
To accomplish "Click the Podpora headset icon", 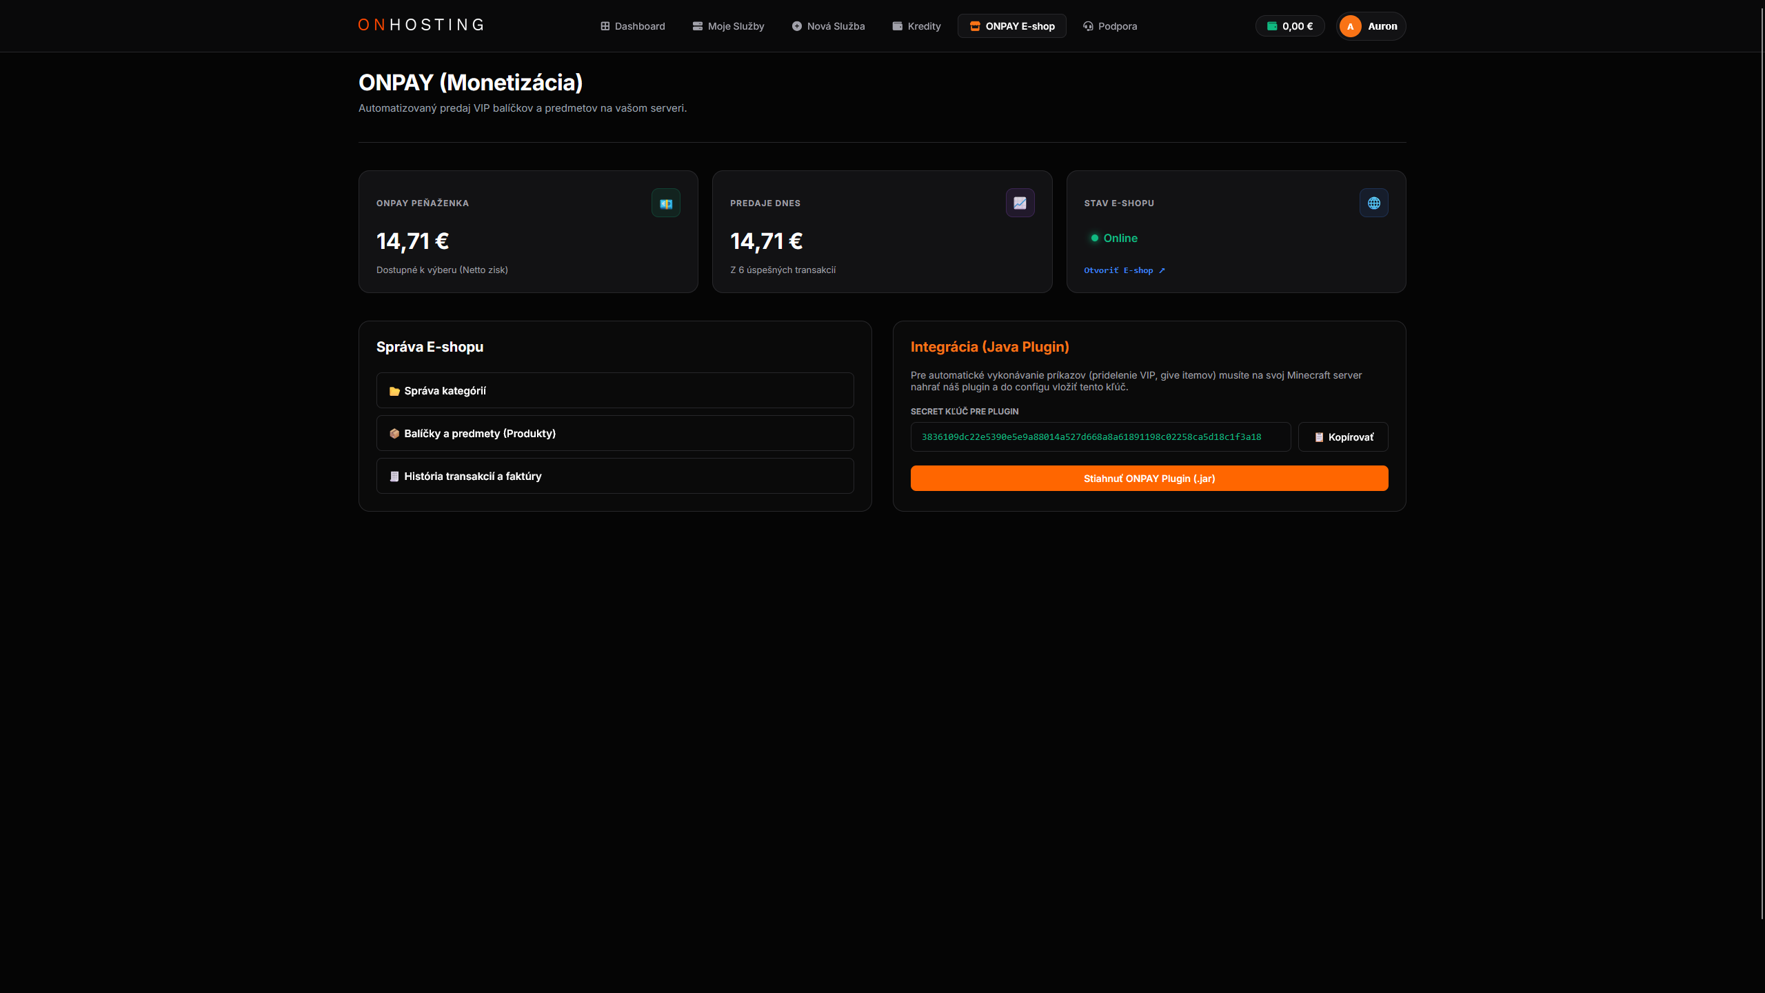I will pyautogui.click(x=1088, y=26).
